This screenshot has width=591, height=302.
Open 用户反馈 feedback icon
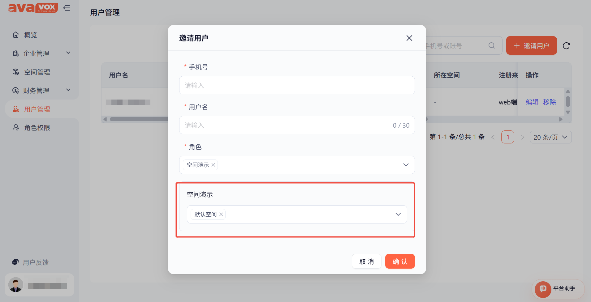pyautogui.click(x=15, y=262)
